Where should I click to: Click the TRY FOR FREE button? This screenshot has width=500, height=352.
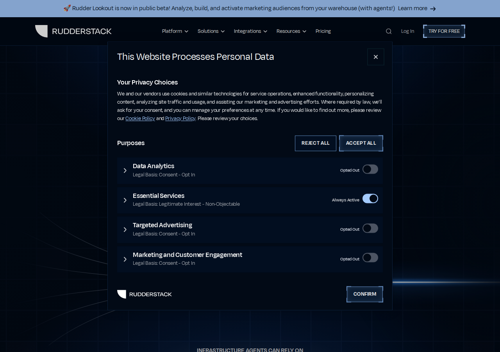[x=444, y=31]
